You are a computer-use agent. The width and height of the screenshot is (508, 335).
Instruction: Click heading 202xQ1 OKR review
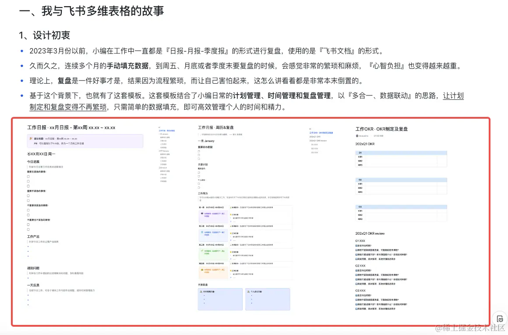point(370,233)
